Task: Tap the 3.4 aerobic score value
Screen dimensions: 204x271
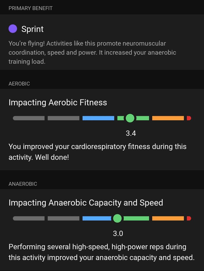Action: pyautogui.click(x=131, y=133)
